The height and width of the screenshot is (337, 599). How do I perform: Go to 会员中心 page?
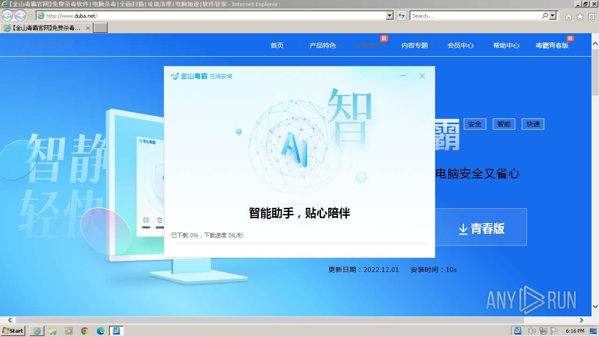[460, 45]
